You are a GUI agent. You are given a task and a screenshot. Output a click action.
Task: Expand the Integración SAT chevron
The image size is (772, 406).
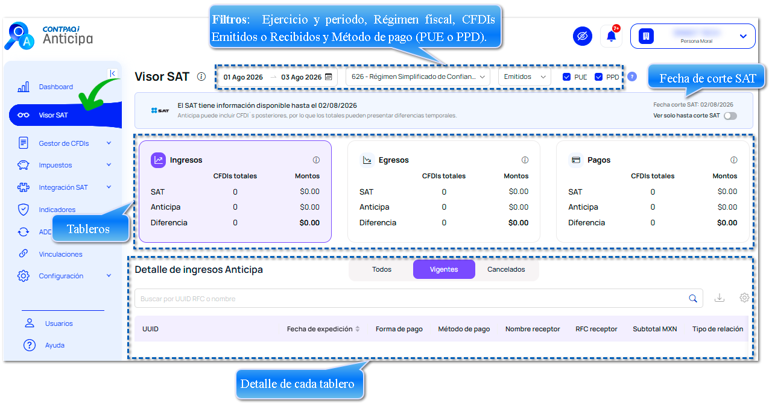[109, 187]
